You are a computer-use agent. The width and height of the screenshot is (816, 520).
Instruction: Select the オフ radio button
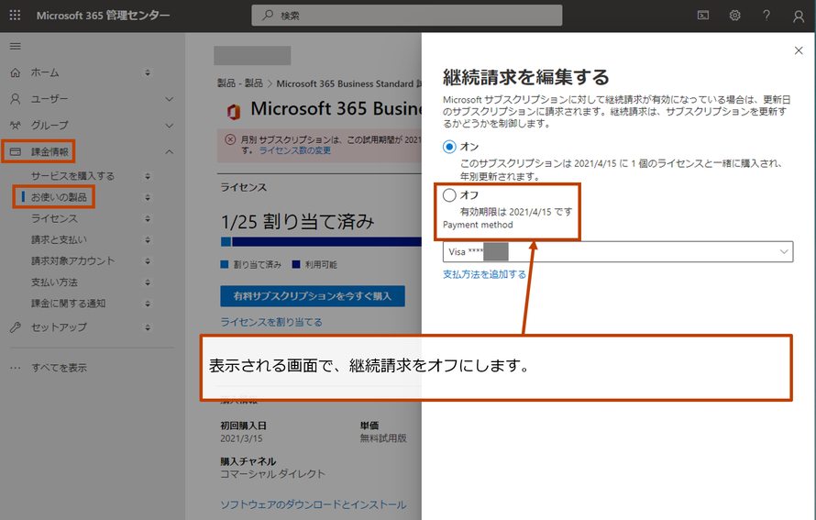coord(449,195)
